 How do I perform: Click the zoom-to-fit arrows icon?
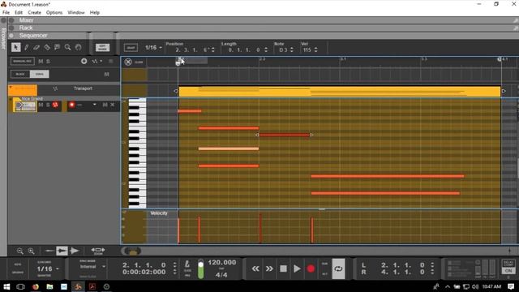pos(98,251)
